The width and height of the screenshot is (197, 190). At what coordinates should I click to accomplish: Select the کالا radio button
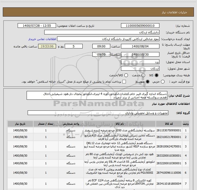tap(157, 75)
